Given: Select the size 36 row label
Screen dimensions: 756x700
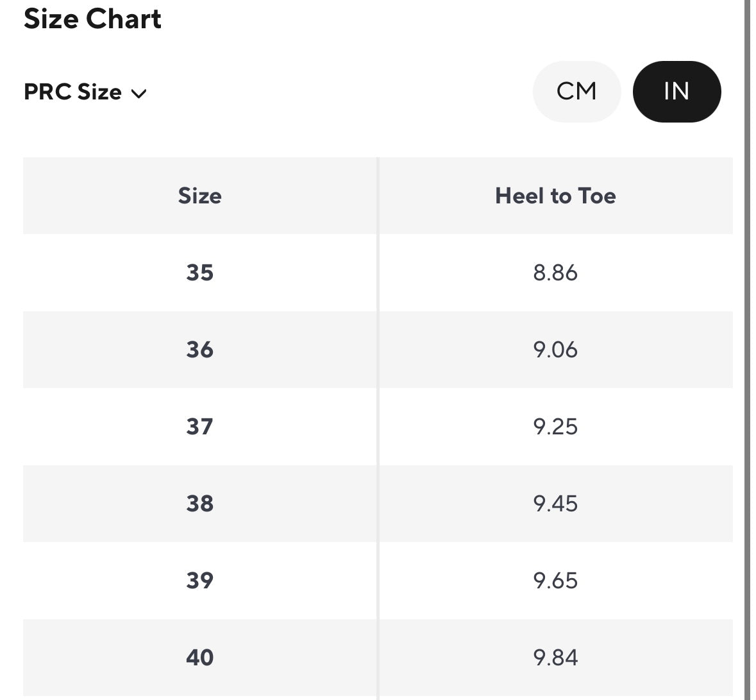Looking at the screenshot, I should [x=199, y=350].
